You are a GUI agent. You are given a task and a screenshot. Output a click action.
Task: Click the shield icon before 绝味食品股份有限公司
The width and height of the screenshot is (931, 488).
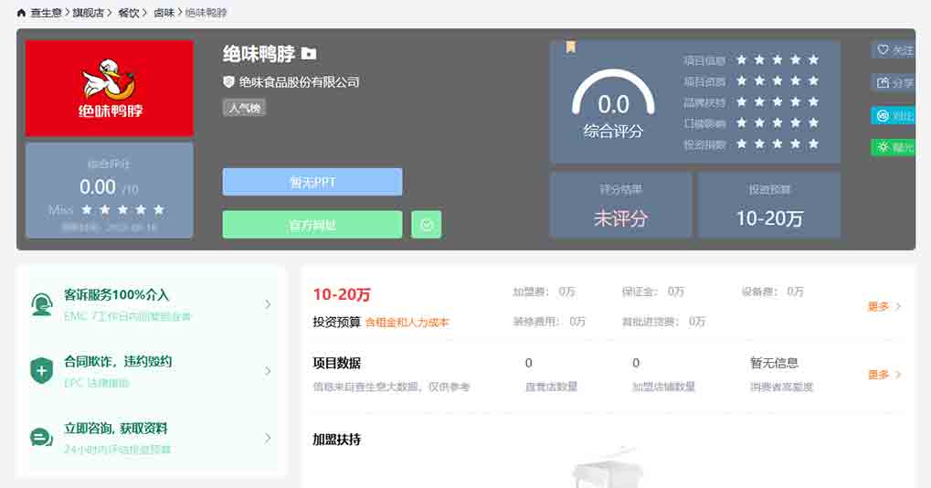click(228, 81)
